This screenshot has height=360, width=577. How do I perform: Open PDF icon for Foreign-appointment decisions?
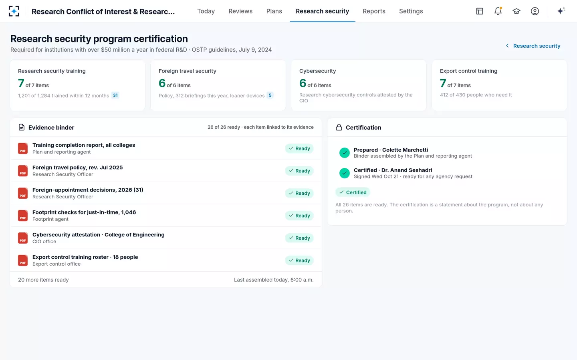[x=23, y=193]
